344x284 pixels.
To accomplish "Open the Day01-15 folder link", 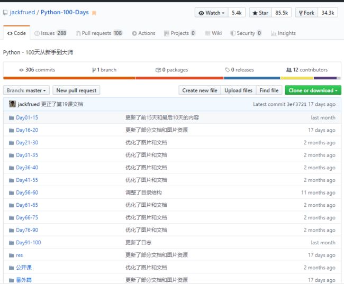I will click(27, 118).
